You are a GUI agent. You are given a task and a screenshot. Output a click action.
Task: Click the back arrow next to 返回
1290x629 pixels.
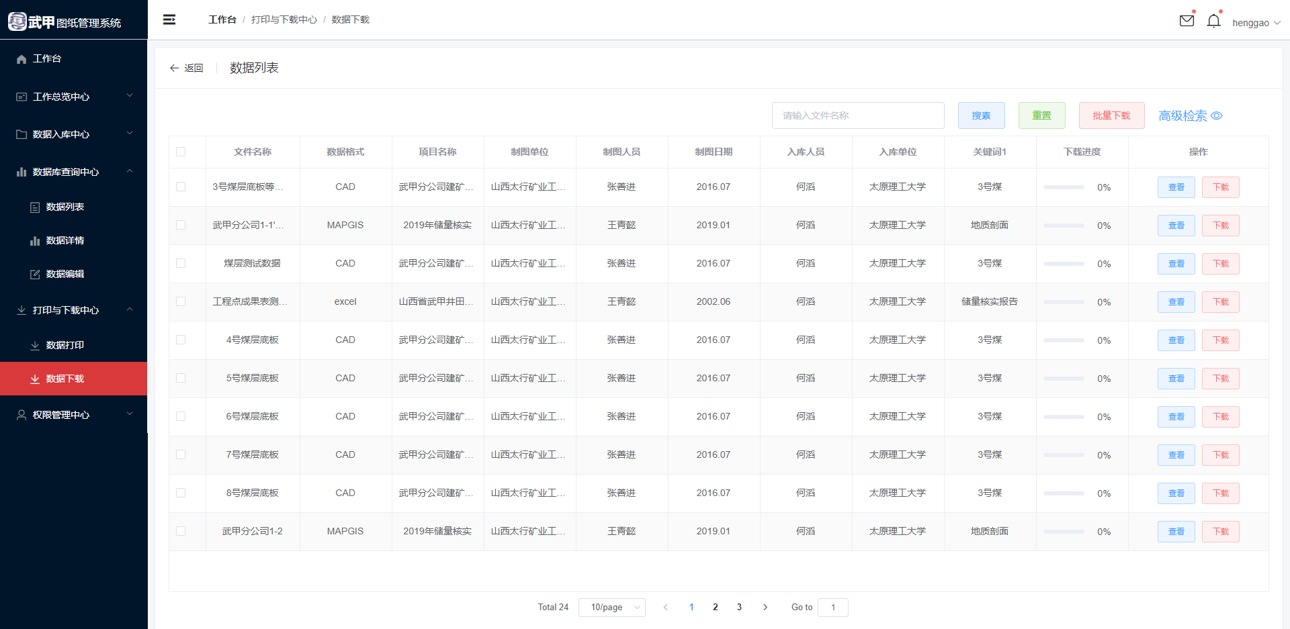(174, 68)
